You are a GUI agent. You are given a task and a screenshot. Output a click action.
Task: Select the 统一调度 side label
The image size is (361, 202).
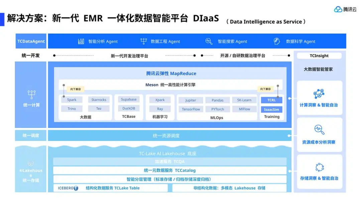click(31, 135)
